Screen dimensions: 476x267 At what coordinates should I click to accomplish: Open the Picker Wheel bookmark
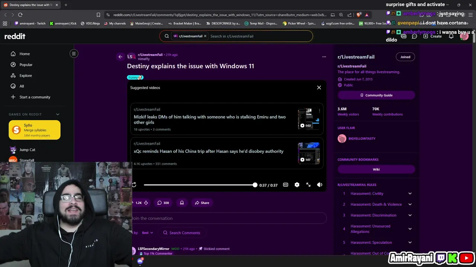pyautogui.click(x=299, y=23)
